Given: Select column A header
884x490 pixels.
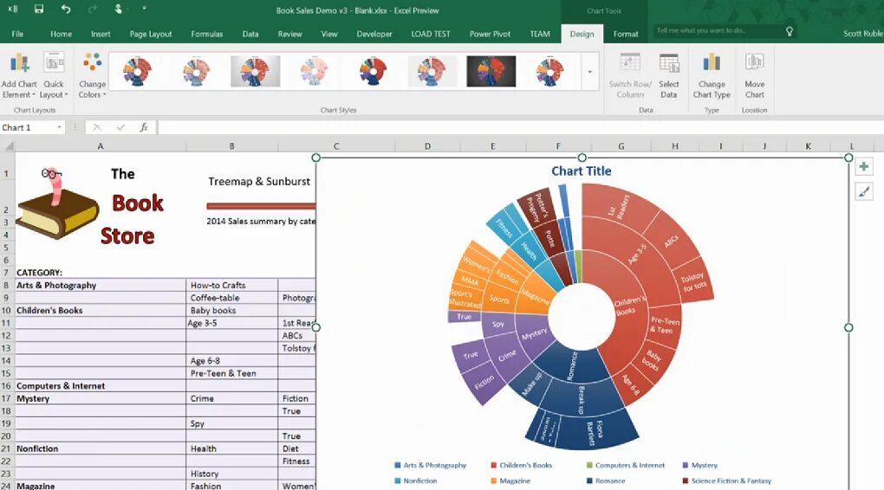Looking at the screenshot, I should click(x=101, y=146).
